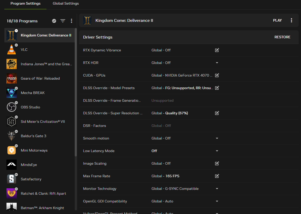Expand the OpenGL GDI Compatibility dropdown
This screenshot has width=301, height=214.
tap(217, 201)
